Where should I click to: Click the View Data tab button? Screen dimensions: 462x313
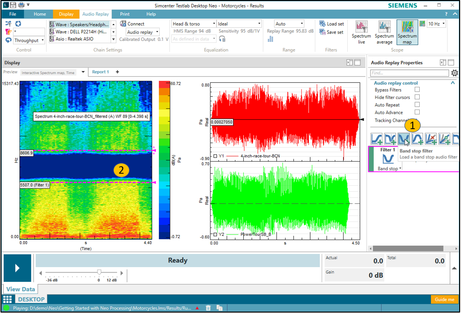coord(20,289)
